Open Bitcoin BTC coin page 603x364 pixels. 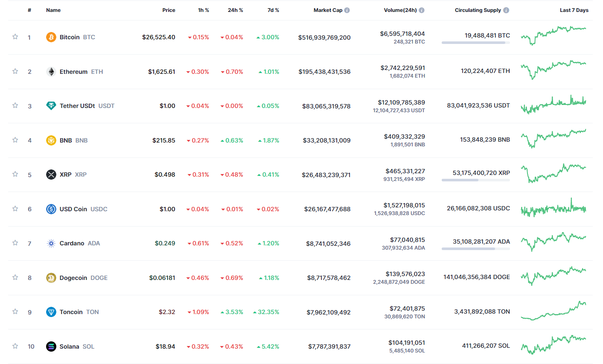[77, 37]
